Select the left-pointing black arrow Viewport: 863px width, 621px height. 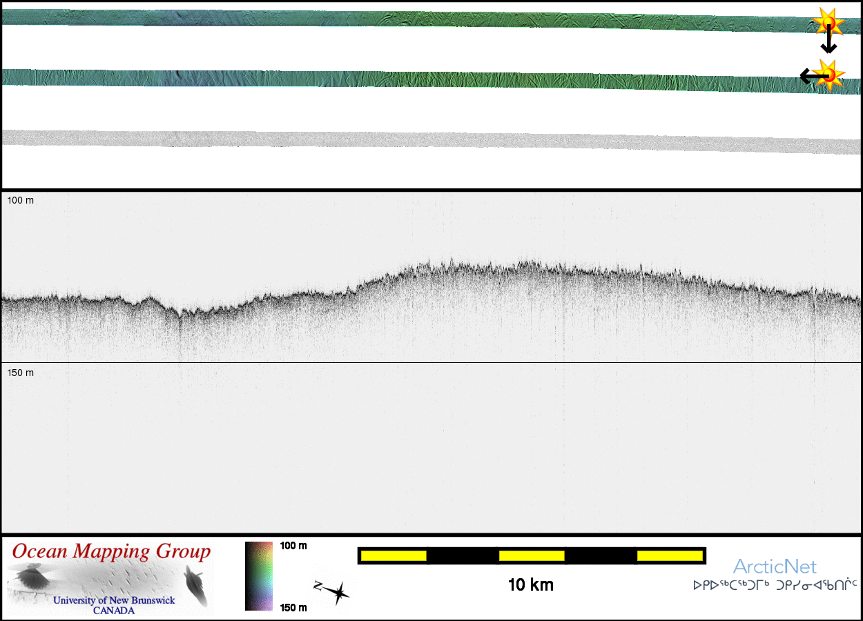809,76
